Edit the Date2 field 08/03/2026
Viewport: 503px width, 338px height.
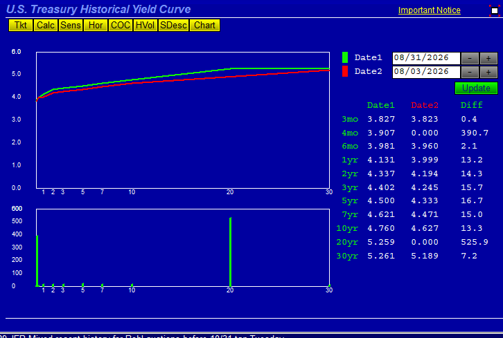tap(426, 72)
